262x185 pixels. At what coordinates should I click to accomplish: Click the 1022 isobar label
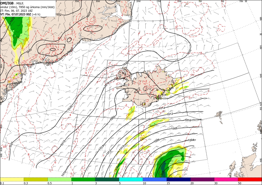[x=58, y=14]
